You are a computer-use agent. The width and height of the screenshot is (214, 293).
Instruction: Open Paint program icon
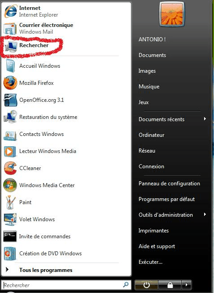[x=10, y=202]
